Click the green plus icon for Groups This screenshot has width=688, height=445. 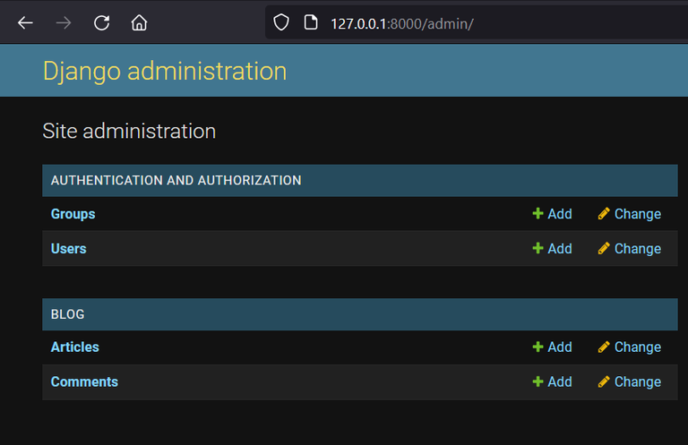pos(537,213)
